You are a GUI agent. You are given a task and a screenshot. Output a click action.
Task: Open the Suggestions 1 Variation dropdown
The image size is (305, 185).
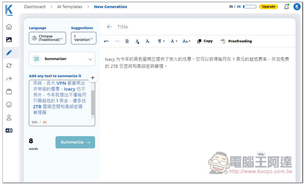84,38
